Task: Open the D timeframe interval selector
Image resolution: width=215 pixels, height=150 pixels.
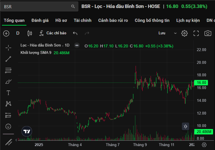Action: pyautogui.click(x=18, y=33)
